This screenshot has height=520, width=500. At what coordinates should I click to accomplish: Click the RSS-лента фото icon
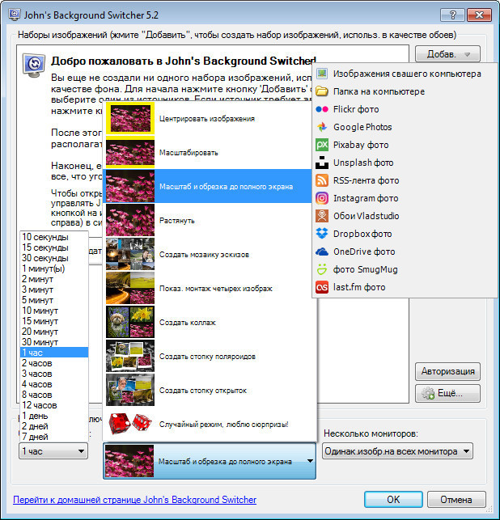pyautogui.click(x=322, y=180)
